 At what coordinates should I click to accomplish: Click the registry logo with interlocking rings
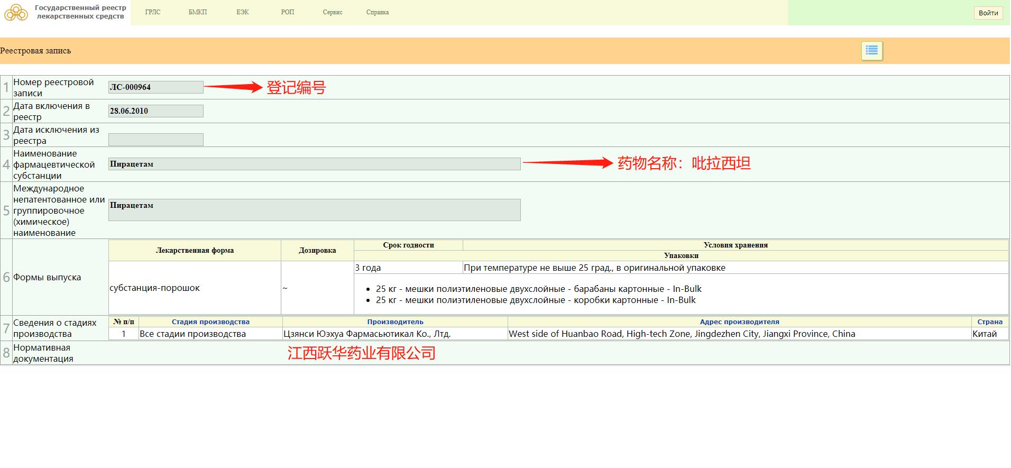(x=16, y=12)
